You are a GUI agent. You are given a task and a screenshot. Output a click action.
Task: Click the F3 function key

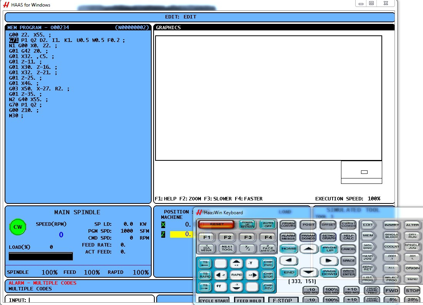click(247, 237)
